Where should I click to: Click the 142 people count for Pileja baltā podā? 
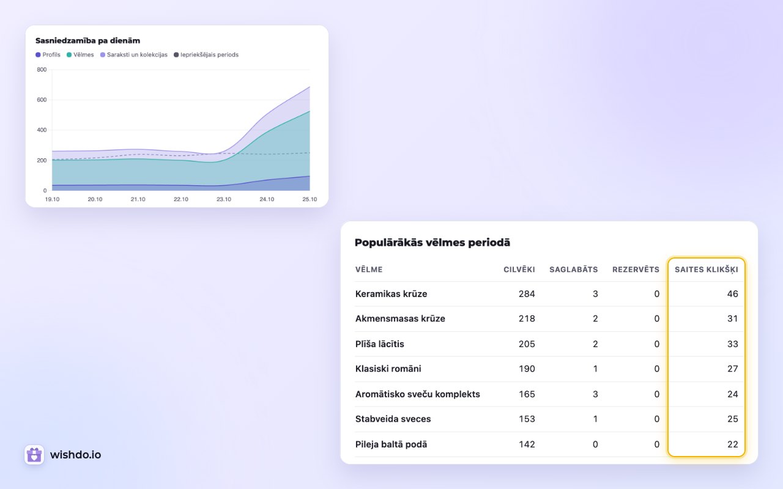tap(527, 444)
